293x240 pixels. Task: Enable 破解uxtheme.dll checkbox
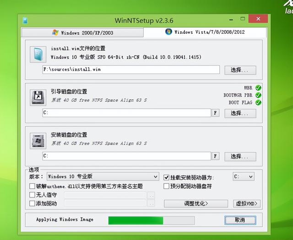coord(32,186)
